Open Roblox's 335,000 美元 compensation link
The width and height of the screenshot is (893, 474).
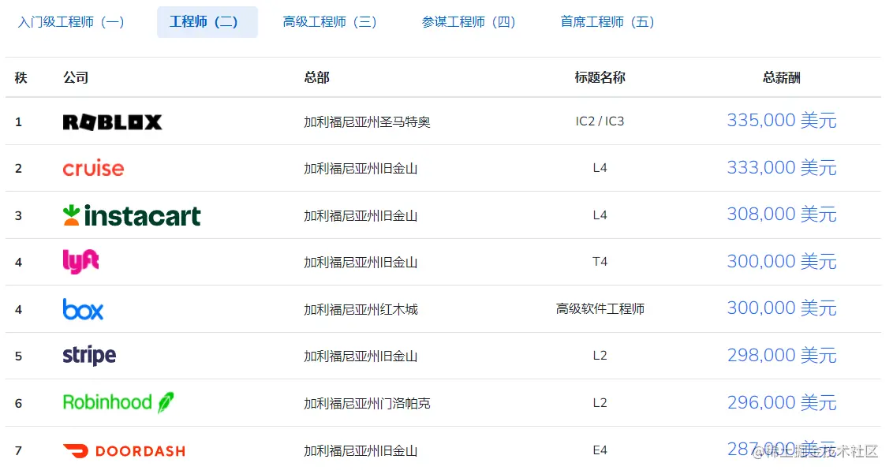click(781, 120)
